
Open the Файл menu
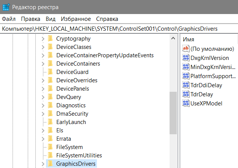(x=9, y=19)
